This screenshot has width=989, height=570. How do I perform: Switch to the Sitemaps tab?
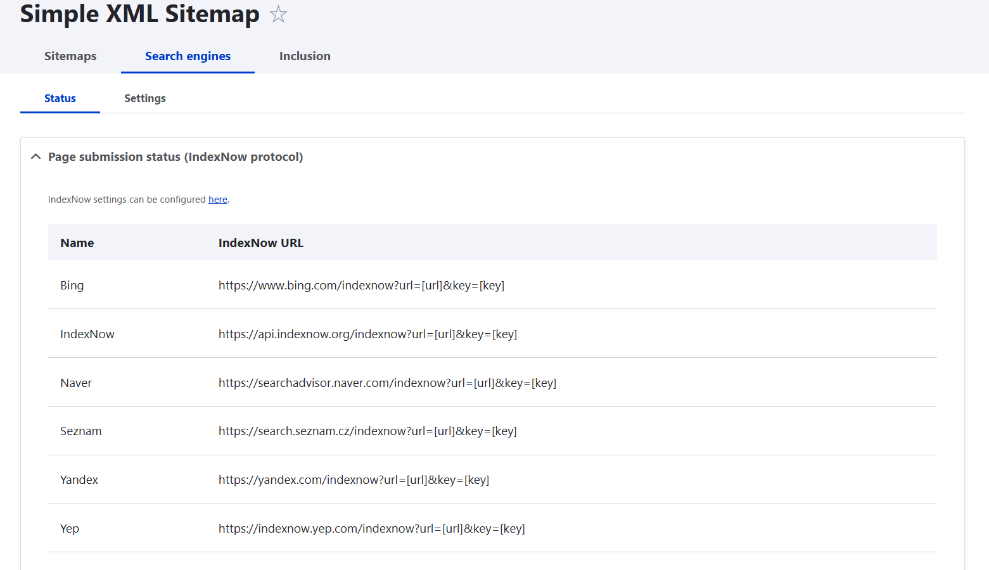pyautogui.click(x=70, y=56)
